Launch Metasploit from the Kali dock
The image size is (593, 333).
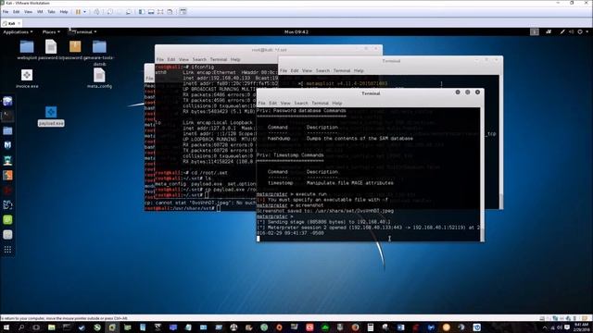pyautogui.click(x=7, y=145)
